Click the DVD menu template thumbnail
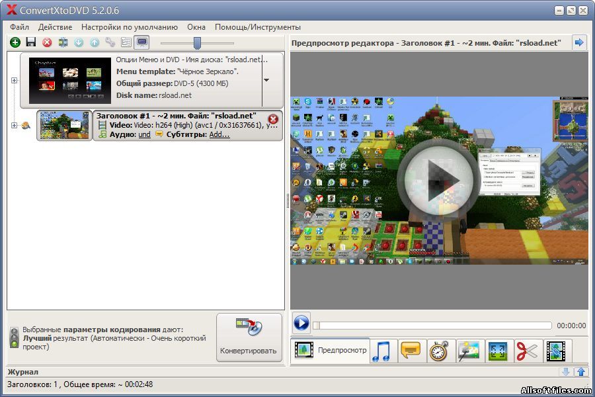 coord(70,80)
